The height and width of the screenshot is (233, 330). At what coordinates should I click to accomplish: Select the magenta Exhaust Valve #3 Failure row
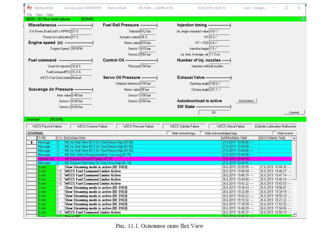[143, 159]
